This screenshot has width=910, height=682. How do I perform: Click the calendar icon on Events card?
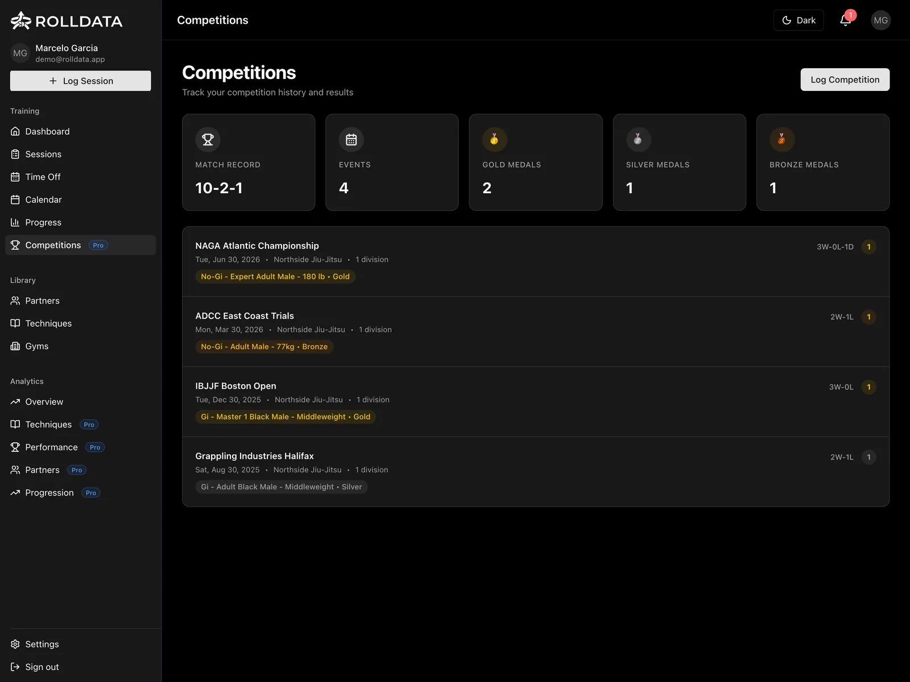pos(351,139)
